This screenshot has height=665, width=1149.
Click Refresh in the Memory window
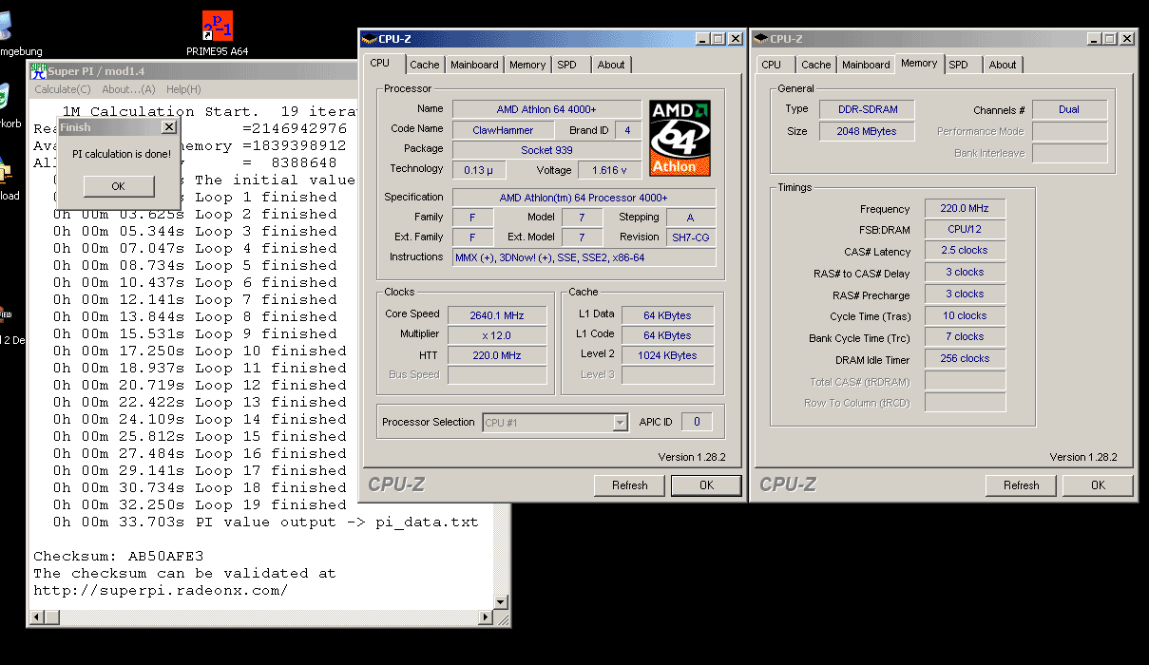point(1022,485)
